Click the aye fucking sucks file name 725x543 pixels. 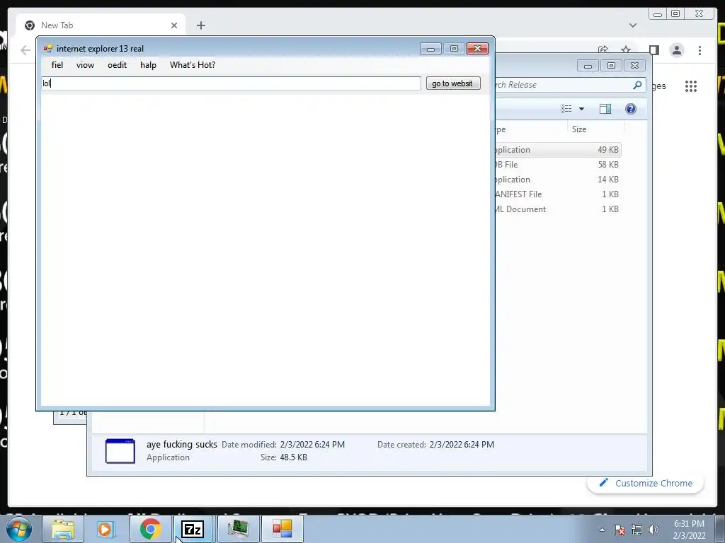click(x=182, y=444)
